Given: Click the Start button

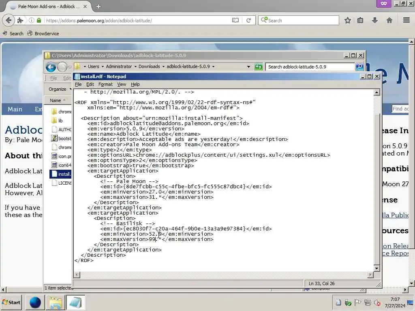Looking at the screenshot, I should pos(11,302).
